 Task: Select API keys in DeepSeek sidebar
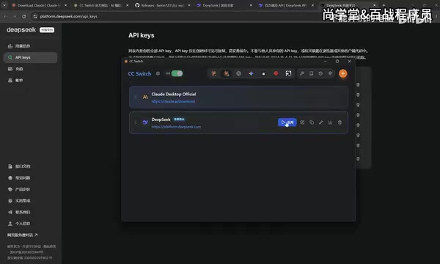(30, 57)
